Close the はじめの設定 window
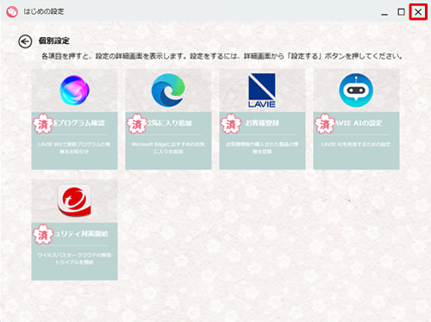 418,12
